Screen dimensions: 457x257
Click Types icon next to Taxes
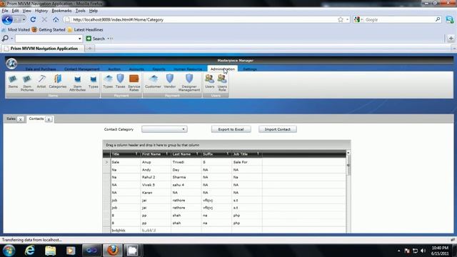[108, 81]
